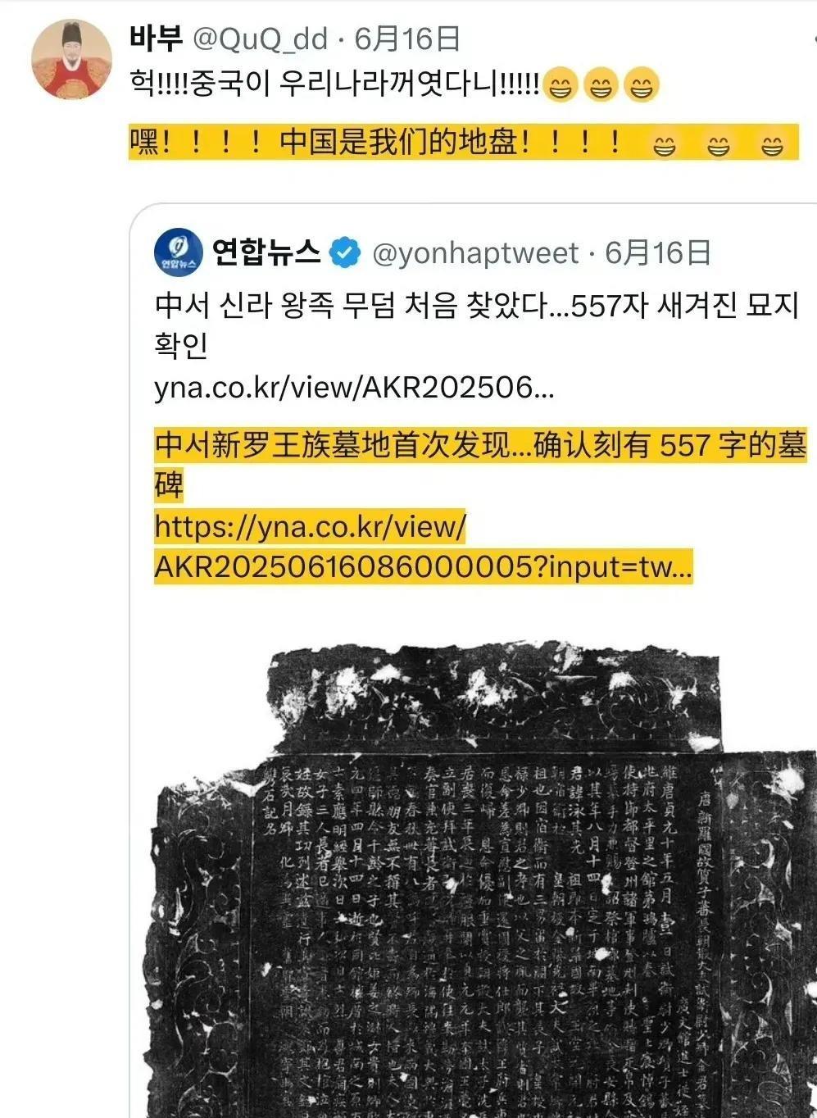
Task: Click the translated headline 中서新罗王族墓地
Action: tap(481, 464)
